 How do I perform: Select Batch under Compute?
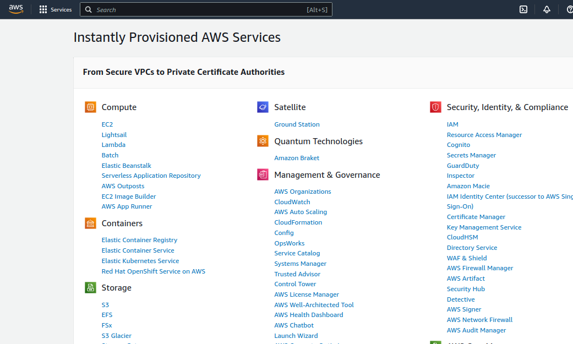point(110,155)
